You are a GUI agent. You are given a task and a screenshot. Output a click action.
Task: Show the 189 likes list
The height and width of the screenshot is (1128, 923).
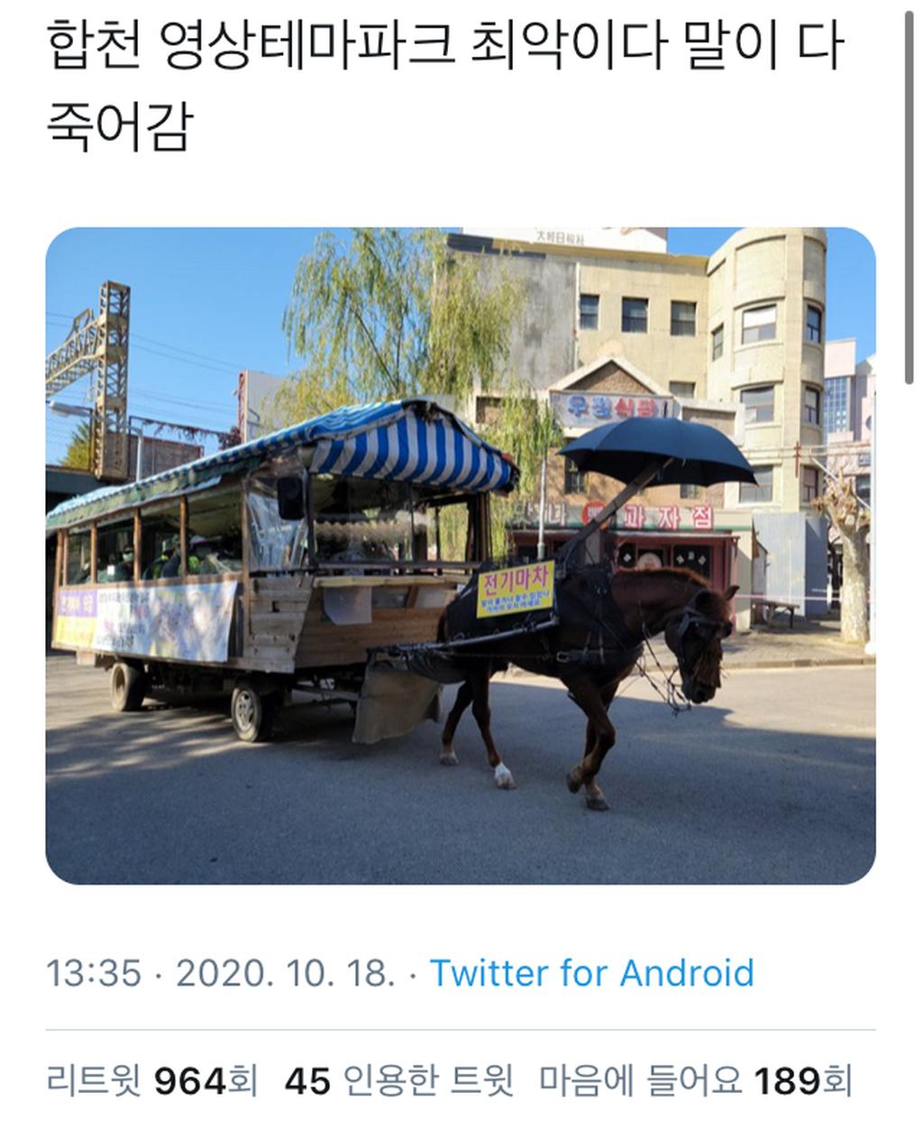pos(696,1079)
